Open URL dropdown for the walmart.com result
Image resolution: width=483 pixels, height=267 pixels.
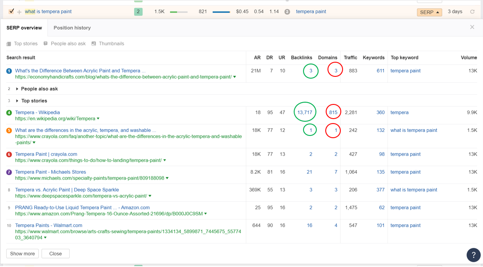click(45, 238)
